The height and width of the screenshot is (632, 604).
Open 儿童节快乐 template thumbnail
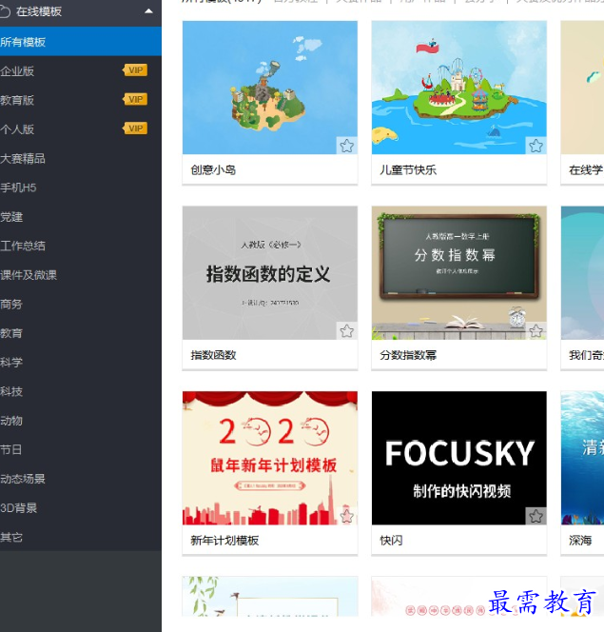click(x=459, y=88)
